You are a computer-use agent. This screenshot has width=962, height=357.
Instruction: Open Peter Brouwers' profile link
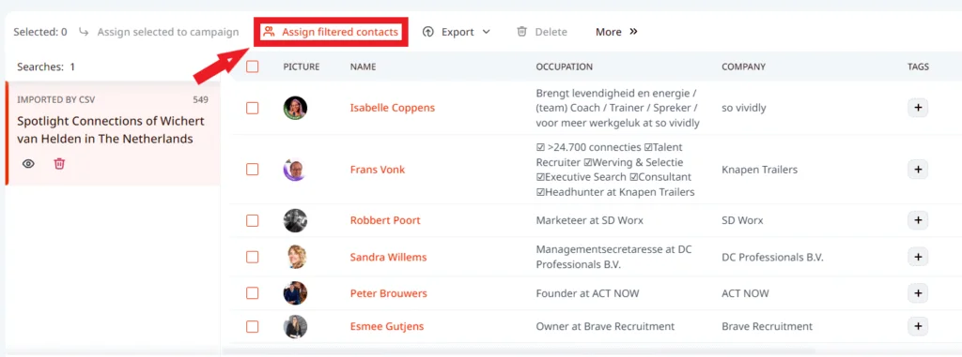tap(388, 293)
